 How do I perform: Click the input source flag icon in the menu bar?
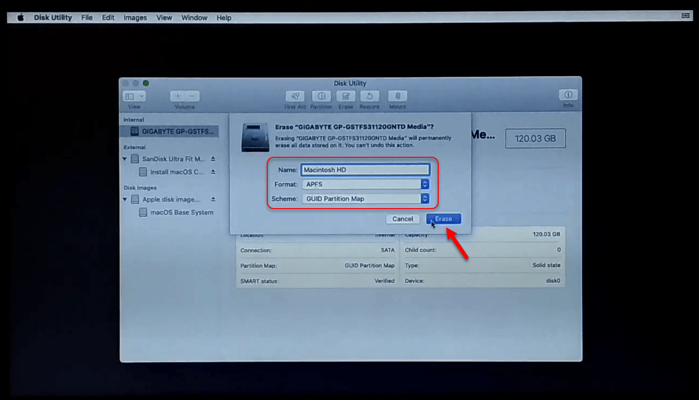686,16
